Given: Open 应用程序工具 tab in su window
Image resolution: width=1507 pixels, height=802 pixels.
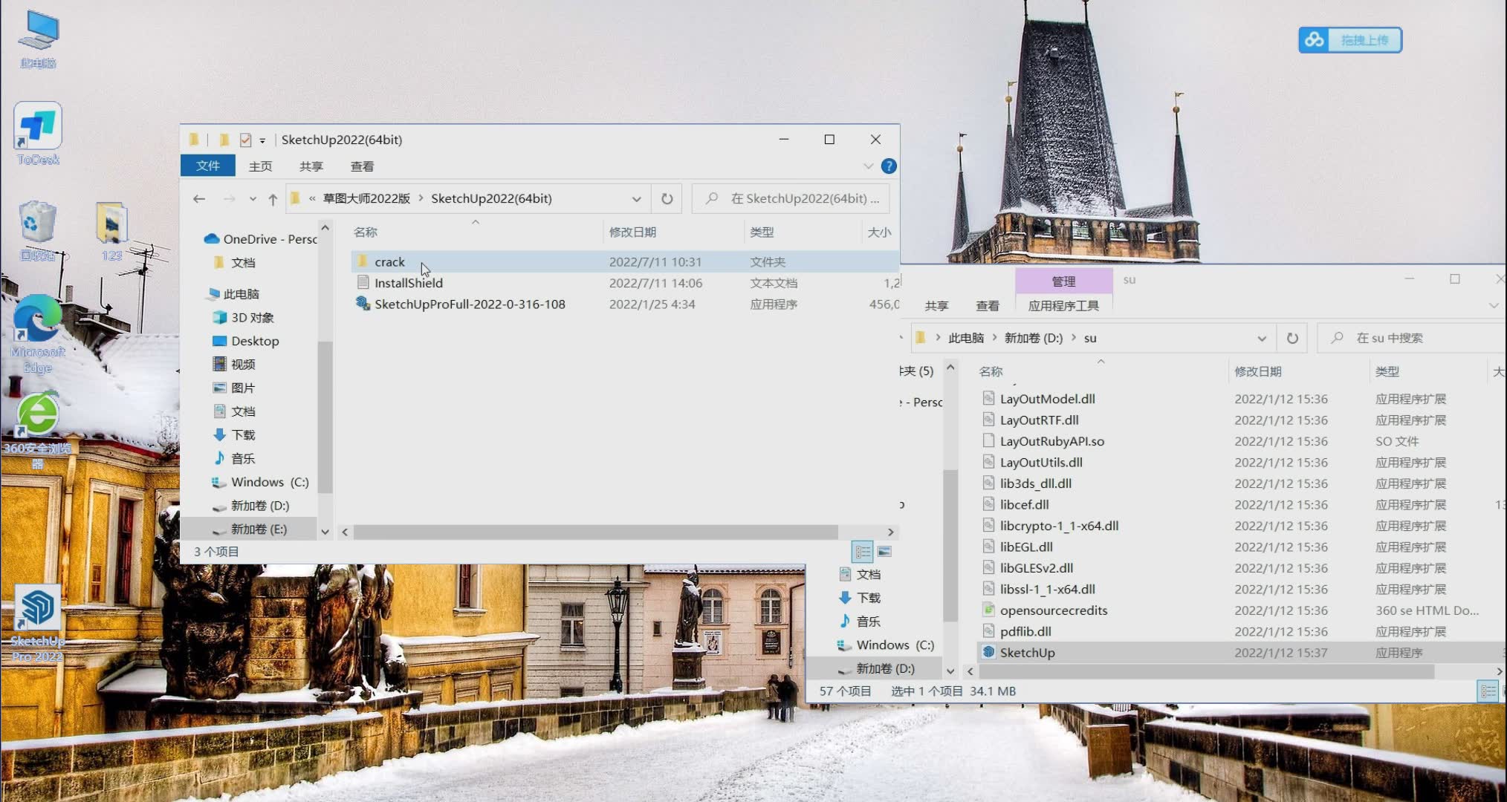Looking at the screenshot, I should click(x=1063, y=306).
